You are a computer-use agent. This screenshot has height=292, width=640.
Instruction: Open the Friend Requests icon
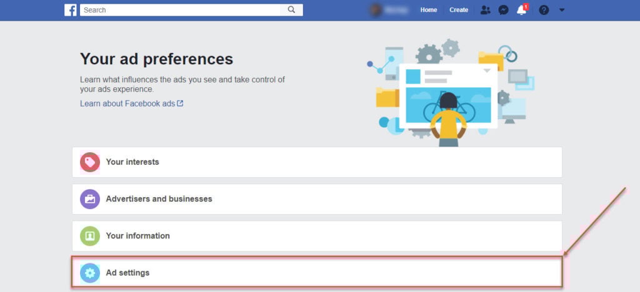485,10
